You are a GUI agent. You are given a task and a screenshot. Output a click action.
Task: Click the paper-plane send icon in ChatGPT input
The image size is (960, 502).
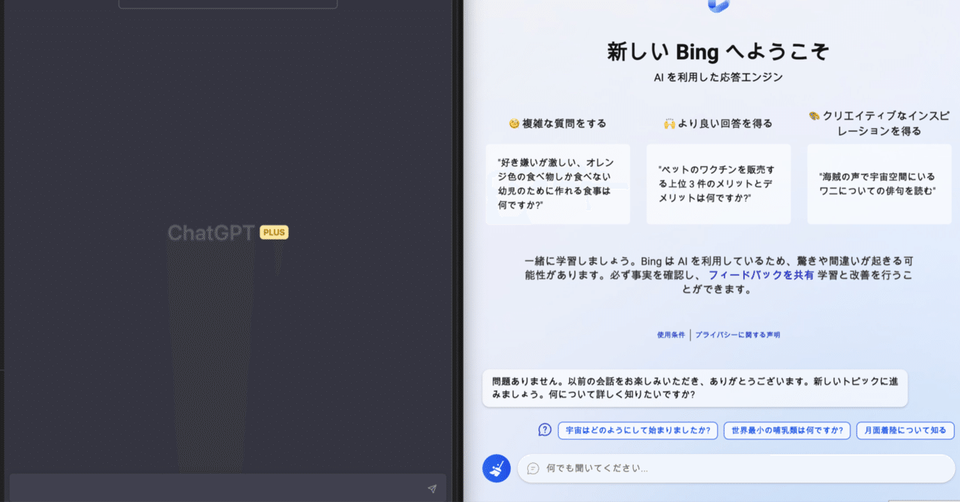click(x=432, y=488)
